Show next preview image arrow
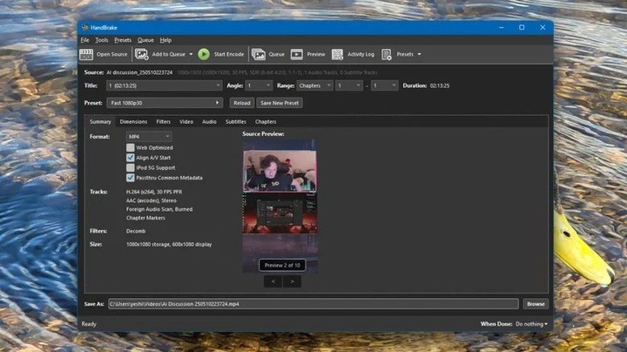 293,281
